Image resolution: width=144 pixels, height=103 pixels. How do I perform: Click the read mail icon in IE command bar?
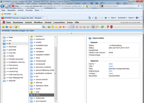pyautogui.click(x=102, y=18)
